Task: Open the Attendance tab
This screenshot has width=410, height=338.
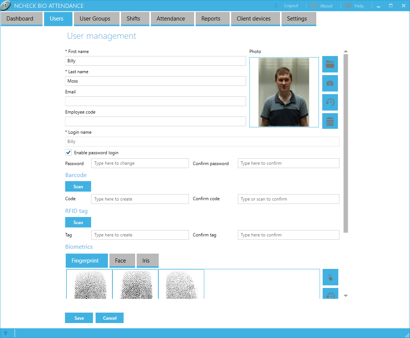Action: click(171, 19)
